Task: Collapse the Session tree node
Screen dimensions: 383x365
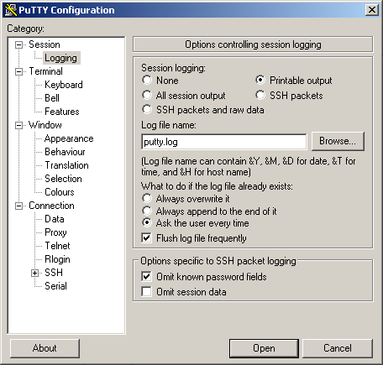Action: [18, 44]
